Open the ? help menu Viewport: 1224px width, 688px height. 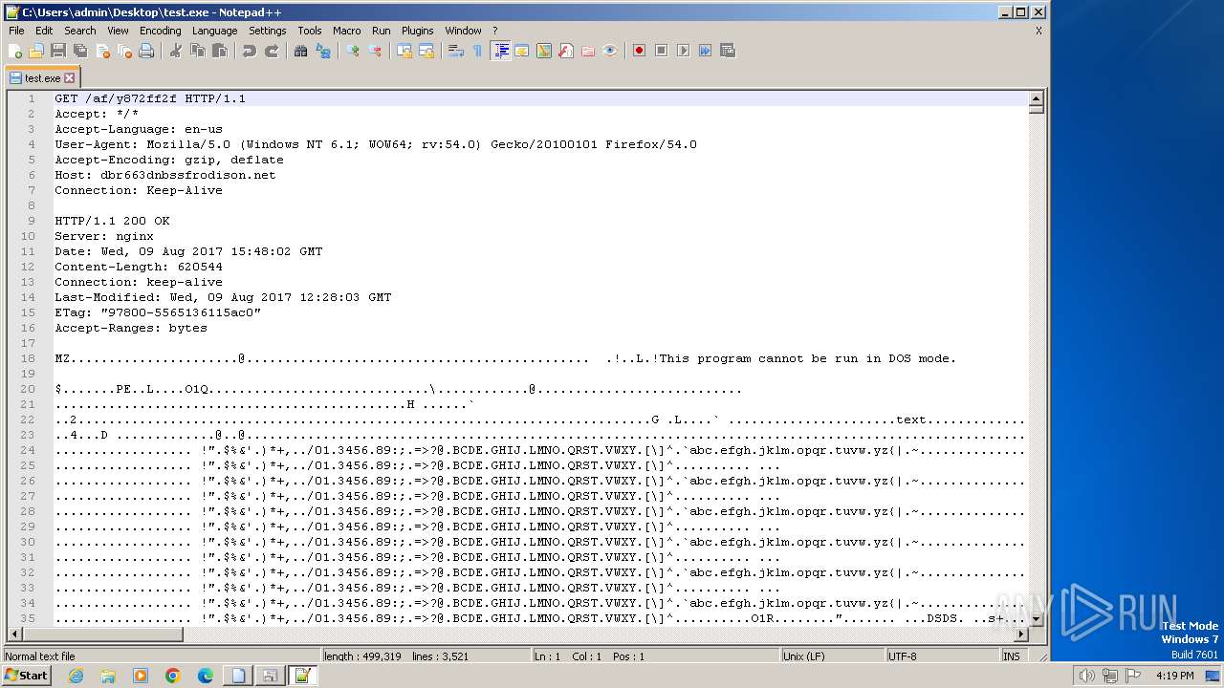(x=494, y=31)
